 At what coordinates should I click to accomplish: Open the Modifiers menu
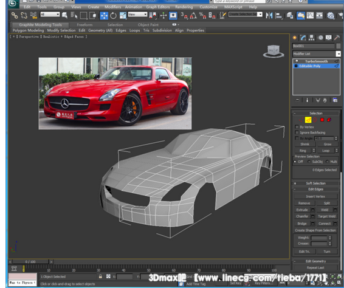(112, 7)
